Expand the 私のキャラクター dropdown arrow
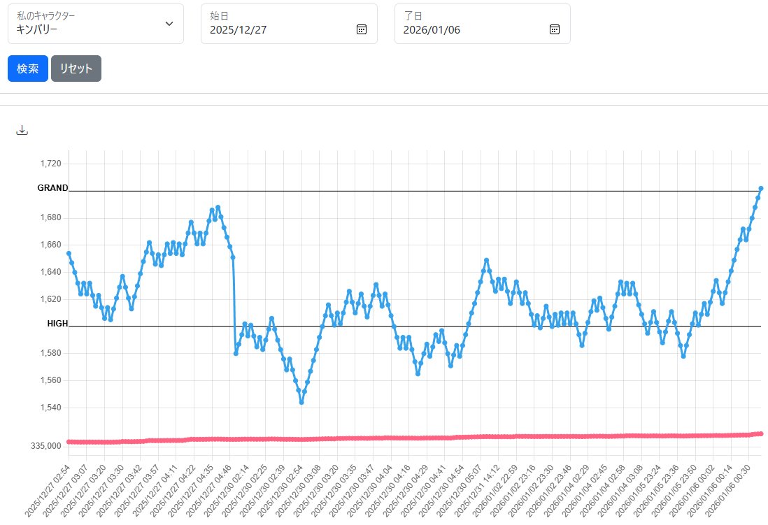 click(x=169, y=24)
